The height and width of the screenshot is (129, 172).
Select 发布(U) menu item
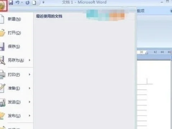pos(14,116)
